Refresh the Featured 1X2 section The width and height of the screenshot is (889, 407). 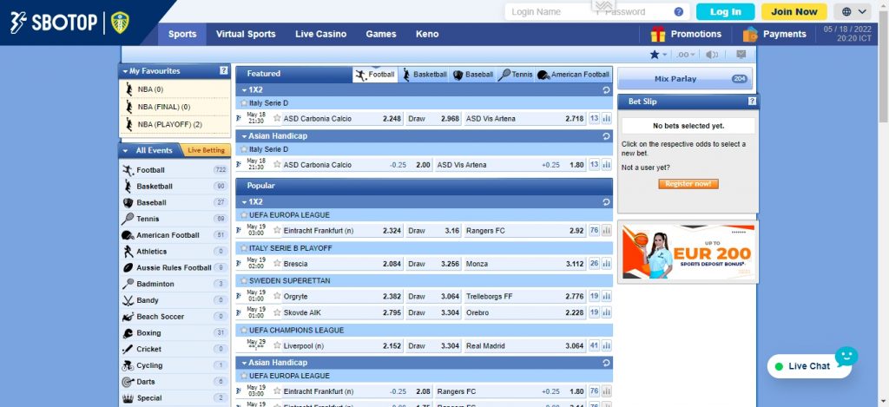(x=606, y=90)
